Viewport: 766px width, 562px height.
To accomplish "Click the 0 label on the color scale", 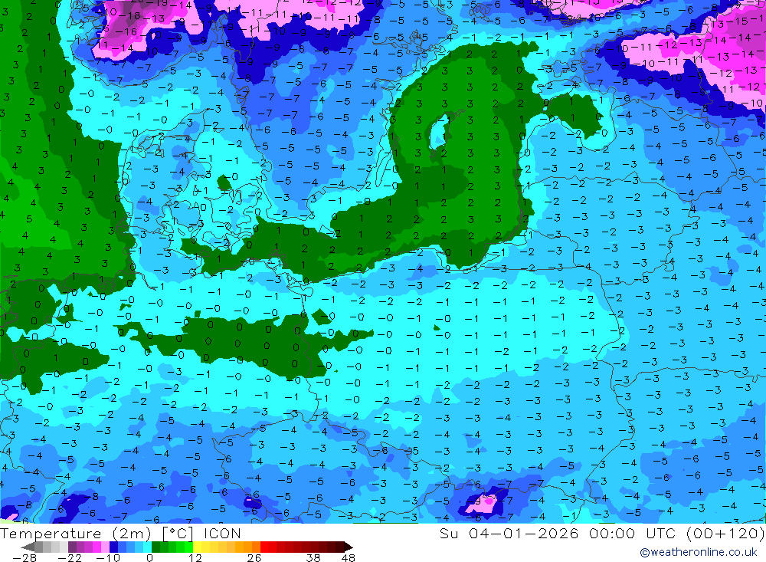I will (149, 557).
